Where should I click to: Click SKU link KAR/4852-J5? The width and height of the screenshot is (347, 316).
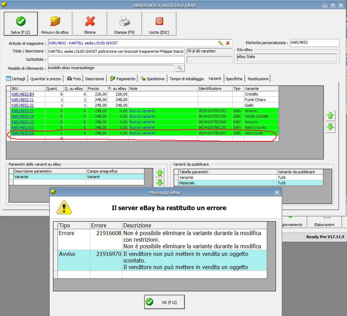pos(23,122)
